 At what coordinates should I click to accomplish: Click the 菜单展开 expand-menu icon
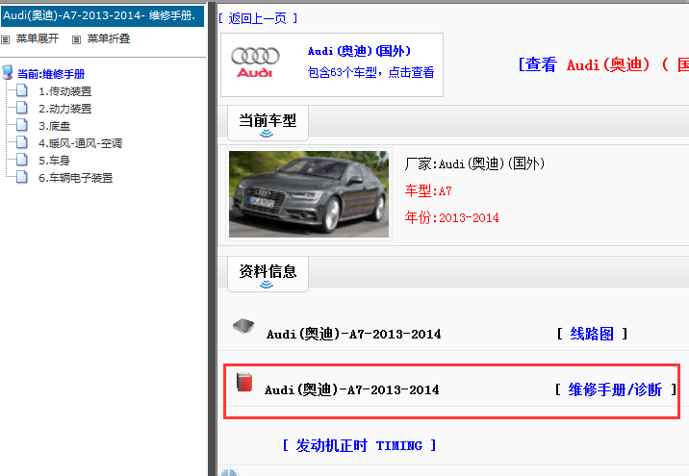pos(5,40)
